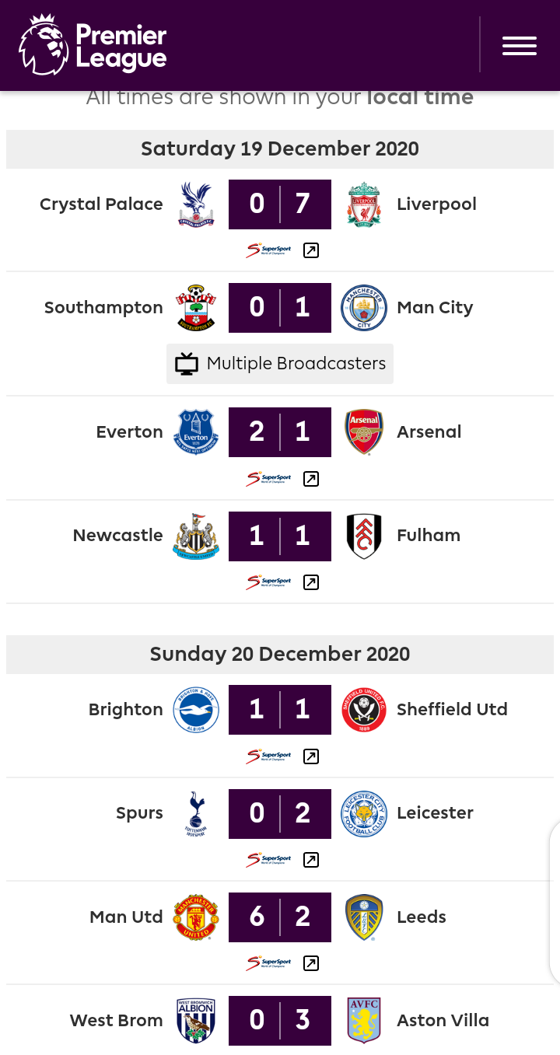Click the Sheffield Utd team name
560x1055 pixels.
coord(452,710)
